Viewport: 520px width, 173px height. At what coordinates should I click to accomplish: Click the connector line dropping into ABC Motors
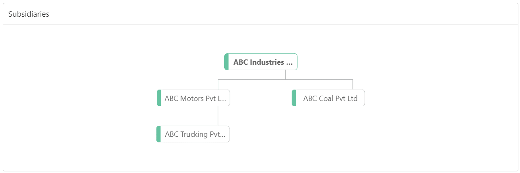tap(218, 84)
